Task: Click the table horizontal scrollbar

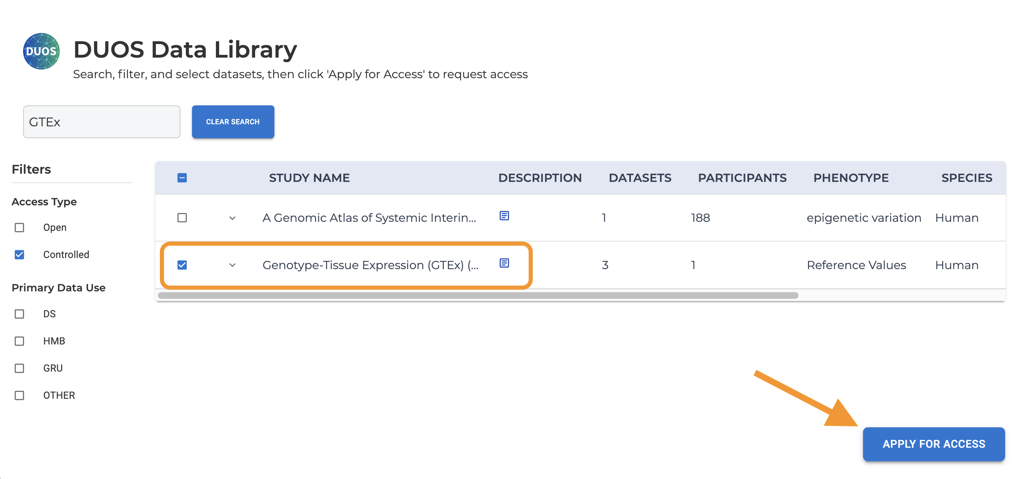Action: pos(478,295)
